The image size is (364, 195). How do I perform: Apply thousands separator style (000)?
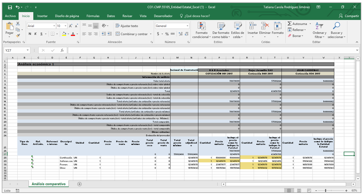[173, 34]
